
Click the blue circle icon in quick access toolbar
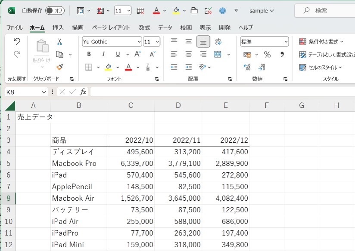point(223,11)
